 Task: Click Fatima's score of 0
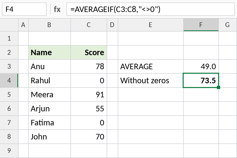[x=89, y=122]
